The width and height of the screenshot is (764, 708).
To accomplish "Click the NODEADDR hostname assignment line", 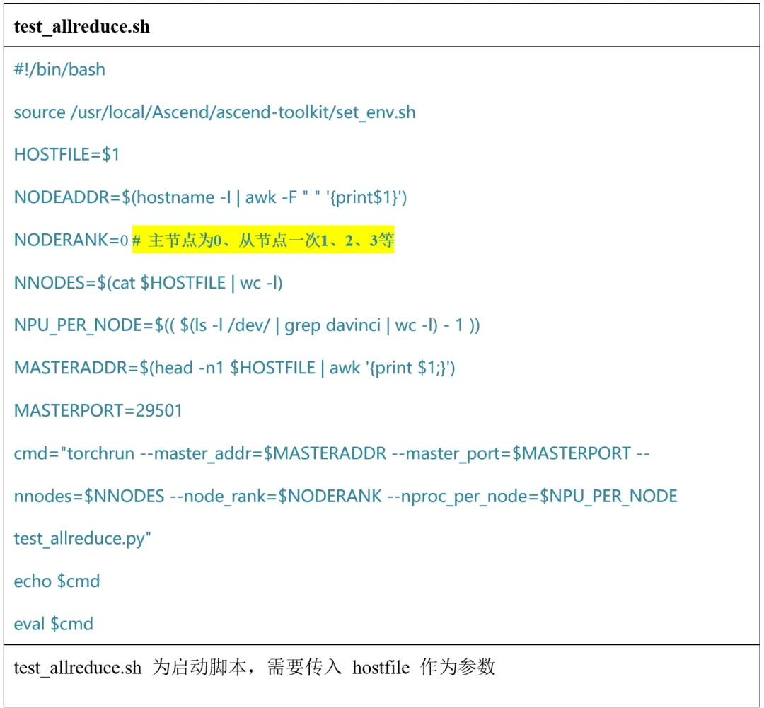I will (x=210, y=197).
